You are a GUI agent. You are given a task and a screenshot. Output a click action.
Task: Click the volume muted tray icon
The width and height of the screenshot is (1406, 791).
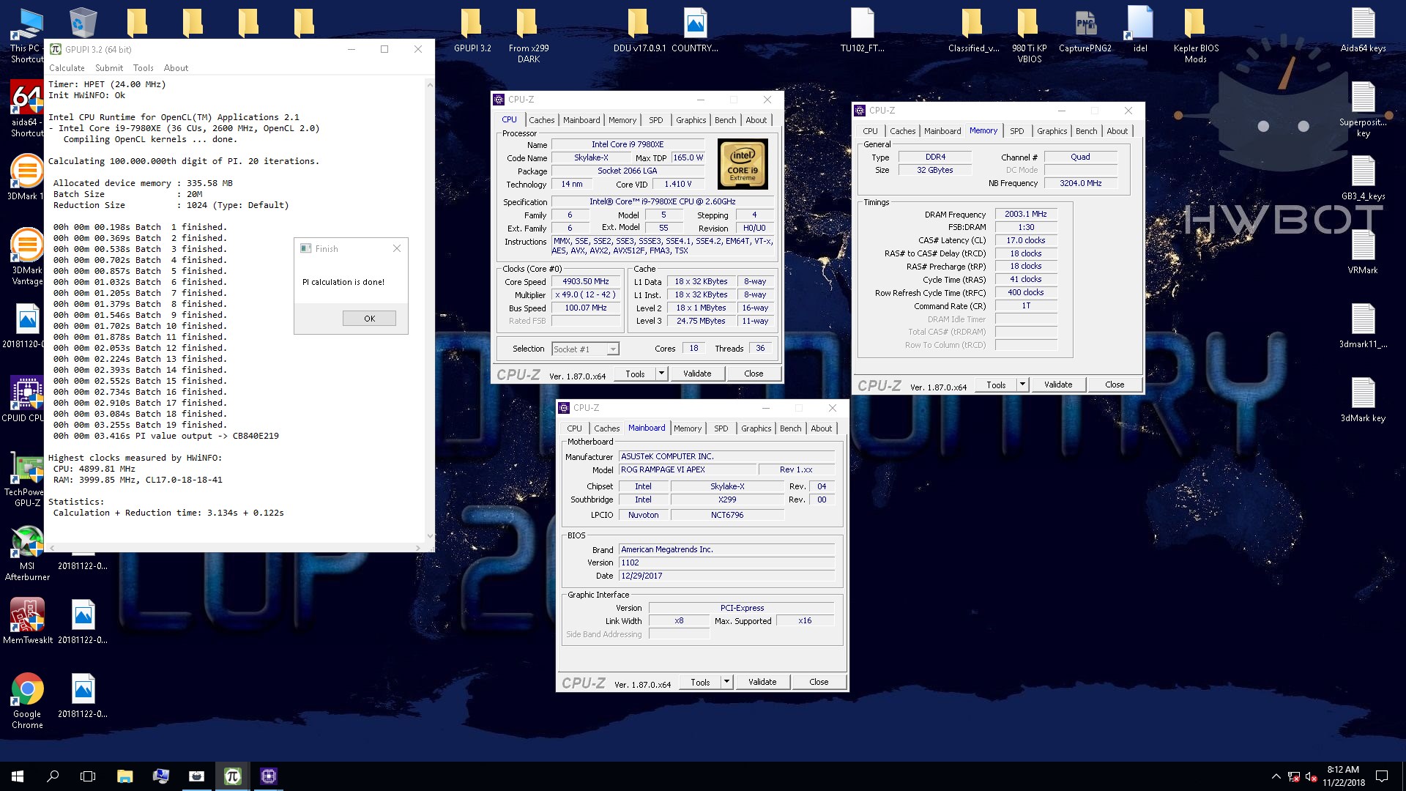click(x=1312, y=776)
